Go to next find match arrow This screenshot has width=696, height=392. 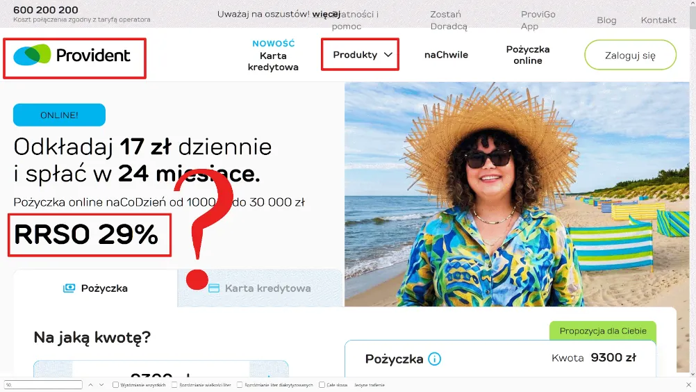tap(101, 385)
